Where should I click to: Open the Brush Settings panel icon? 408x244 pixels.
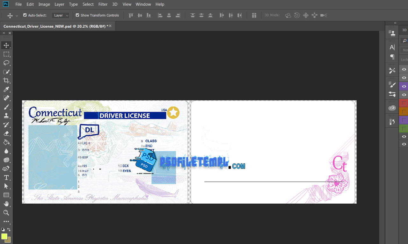pos(392,85)
